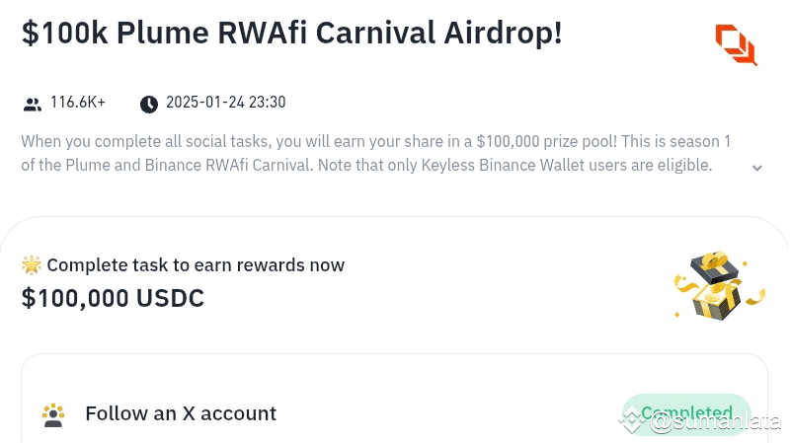Click the Binance Square watermark logo
This screenshot has height=443, width=790.
point(633,422)
